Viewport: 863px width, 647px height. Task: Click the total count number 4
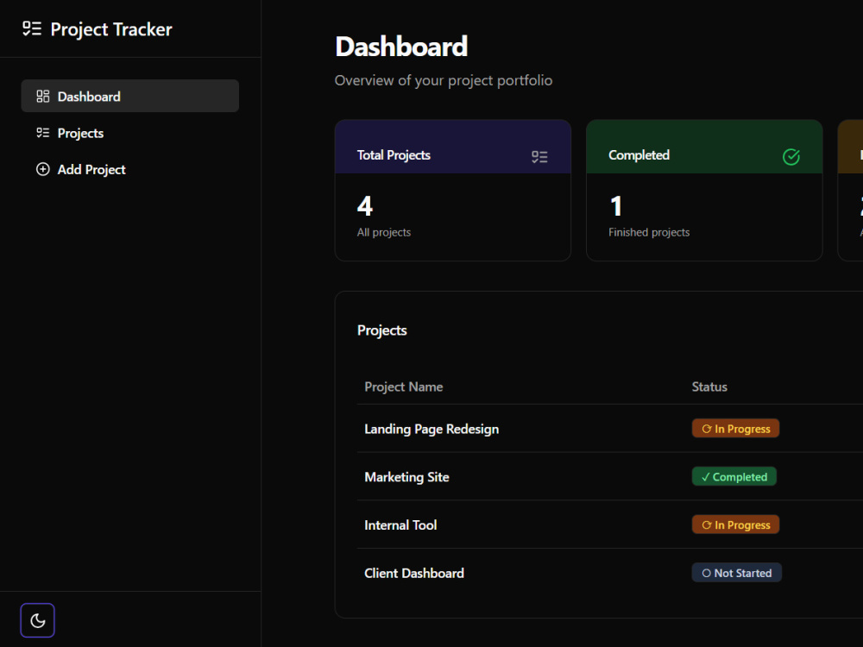click(365, 206)
